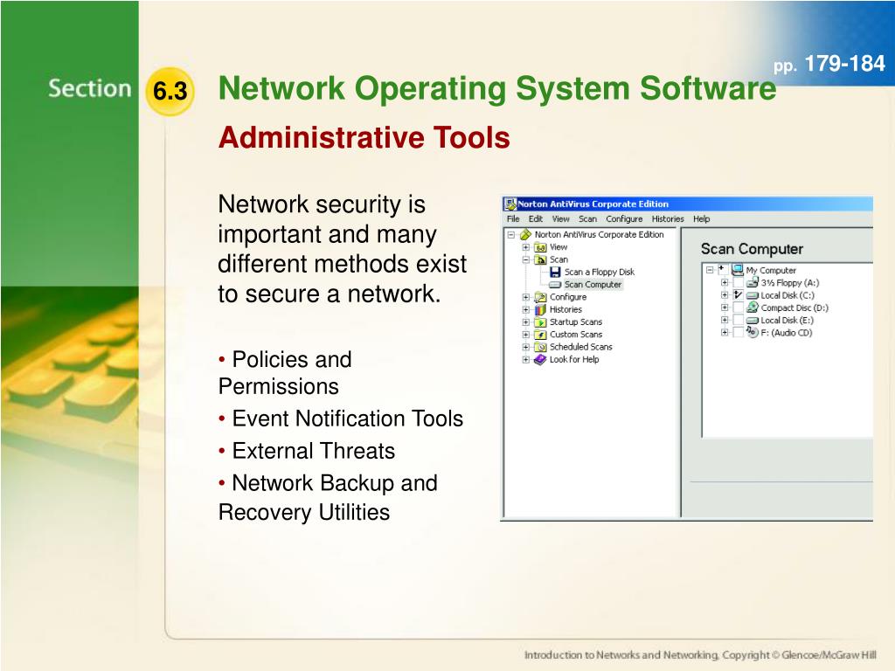Viewport: 895px width, 671px height.
Task: Expand the Histories tree node
Action: pyautogui.click(x=525, y=310)
